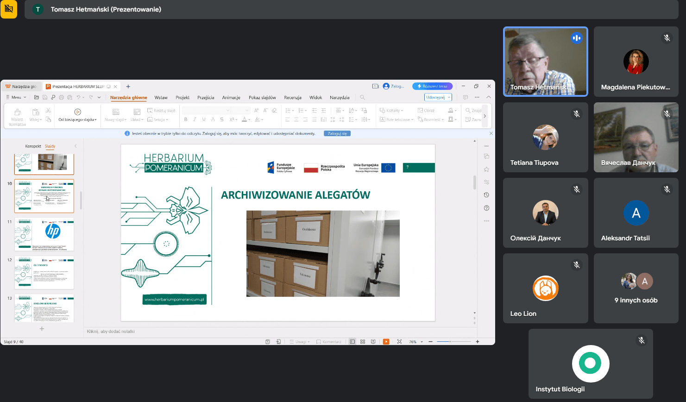
Task: Click the zoom in plus button
Action: pos(478,342)
